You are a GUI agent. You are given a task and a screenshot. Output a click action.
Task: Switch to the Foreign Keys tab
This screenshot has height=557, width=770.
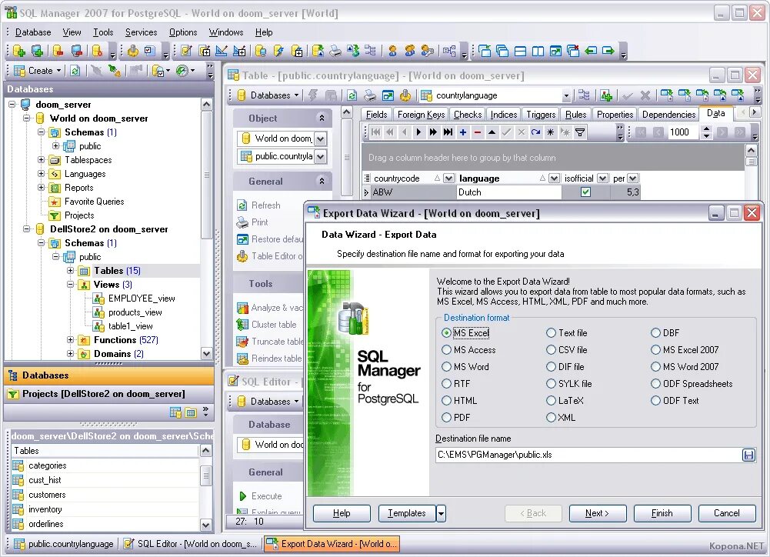click(422, 115)
